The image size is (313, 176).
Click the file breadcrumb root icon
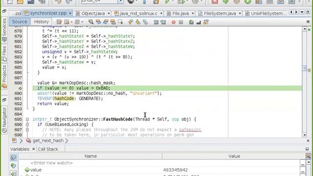coord(14,140)
